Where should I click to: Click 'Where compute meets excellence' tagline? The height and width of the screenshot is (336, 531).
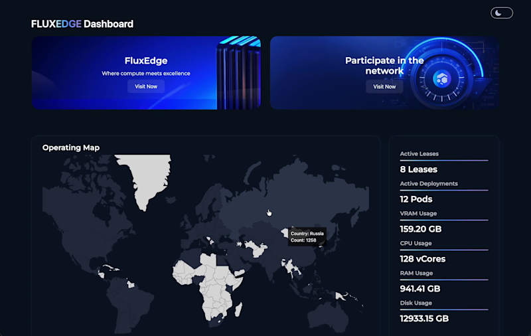tap(146, 74)
